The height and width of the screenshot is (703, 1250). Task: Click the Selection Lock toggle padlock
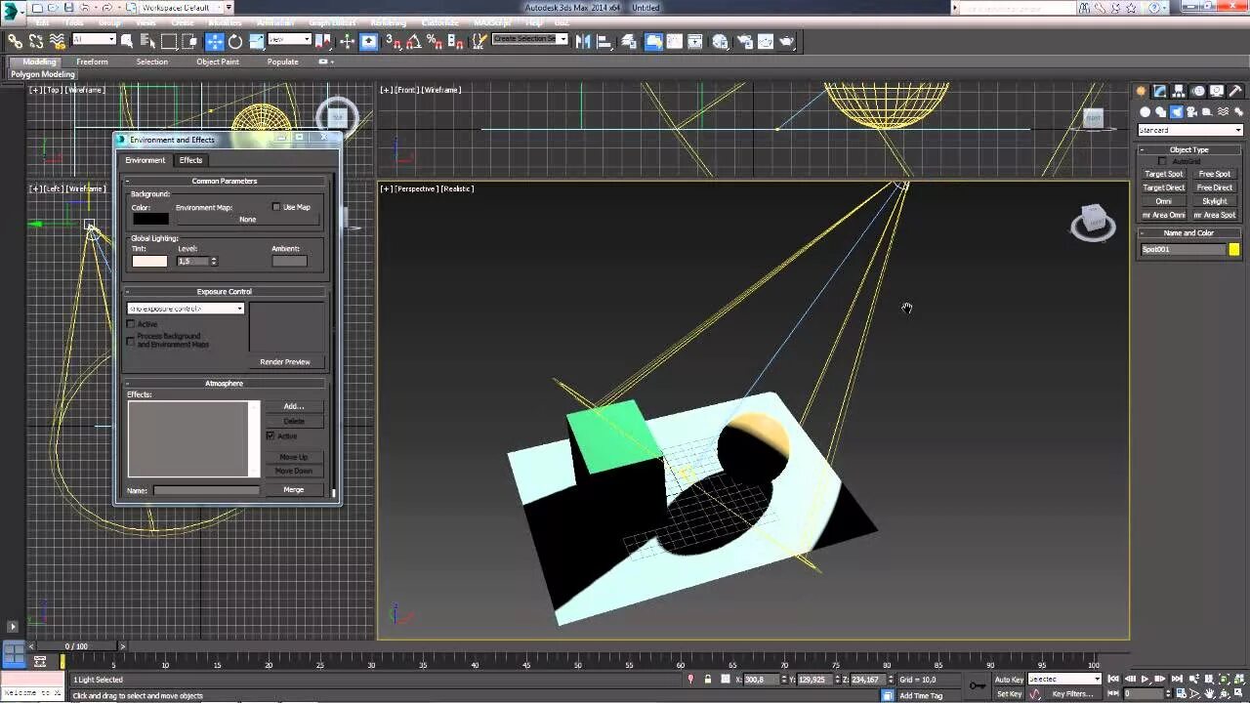click(708, 679)
